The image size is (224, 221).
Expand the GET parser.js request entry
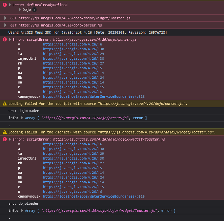pos(5,25)
